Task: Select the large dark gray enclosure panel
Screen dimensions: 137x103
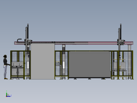Action: click(x=90, y=65)
